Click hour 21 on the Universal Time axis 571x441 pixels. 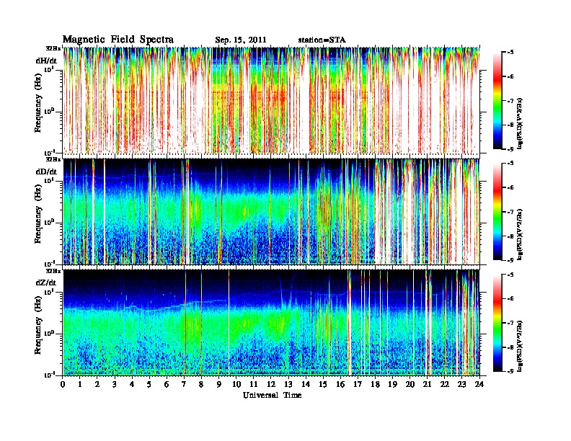(x=428, y=384)
